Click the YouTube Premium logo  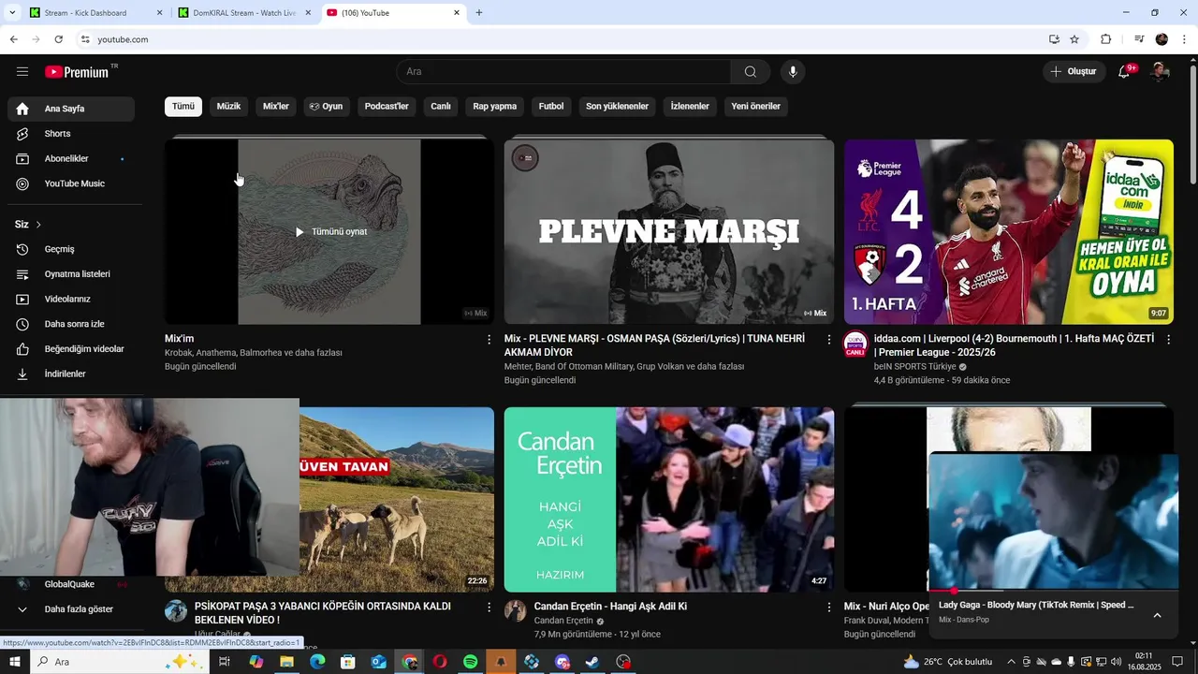[x=78, y=72]
